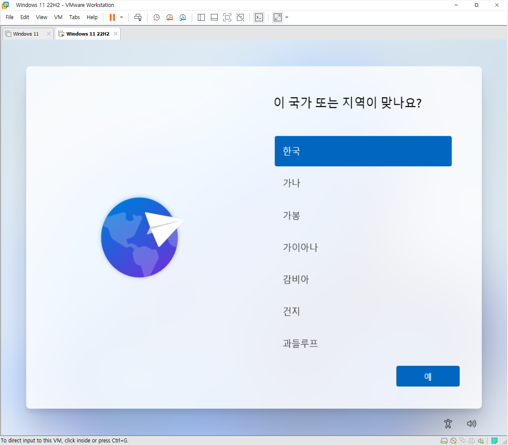Open the power options dropdown arrow next to pause
The image size is (508, 445).
tap(121, 17)
